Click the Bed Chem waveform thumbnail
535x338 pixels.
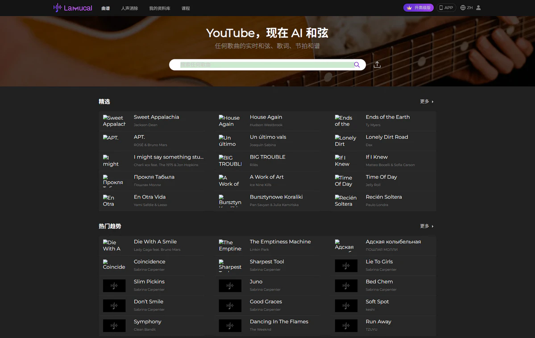346,285
